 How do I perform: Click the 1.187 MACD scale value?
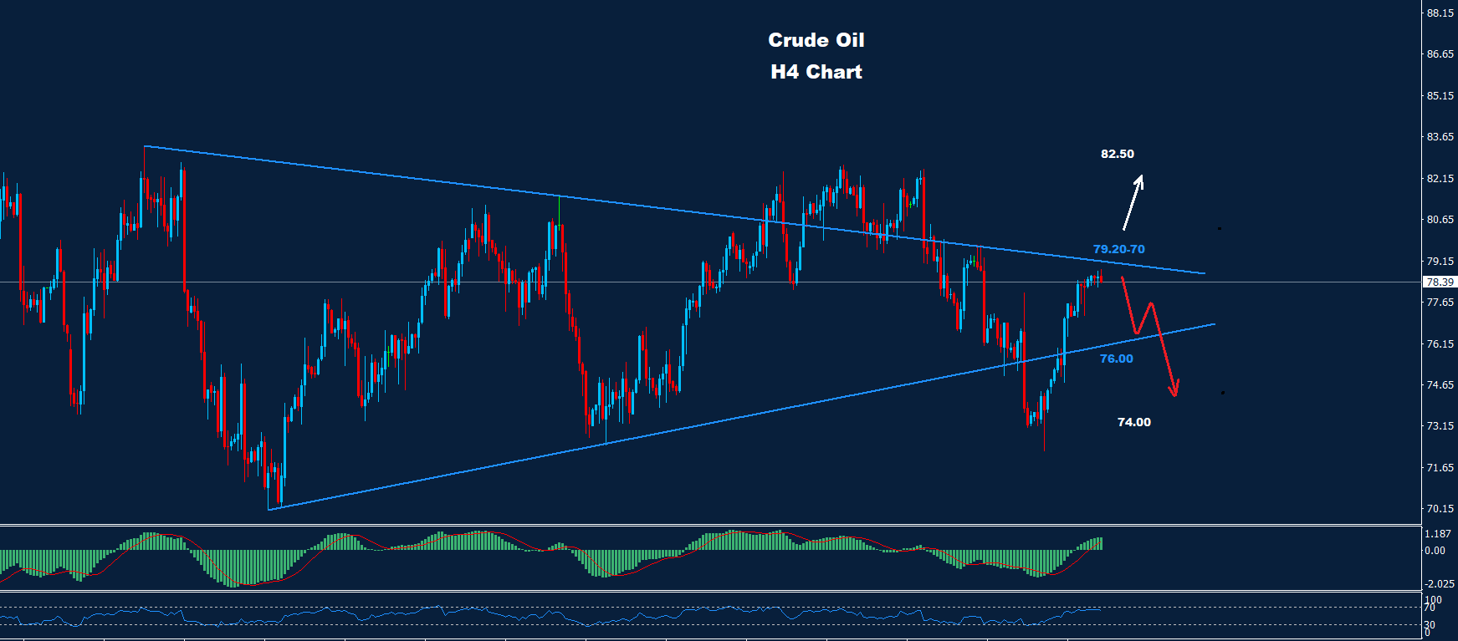click(x=1436, y=534)
